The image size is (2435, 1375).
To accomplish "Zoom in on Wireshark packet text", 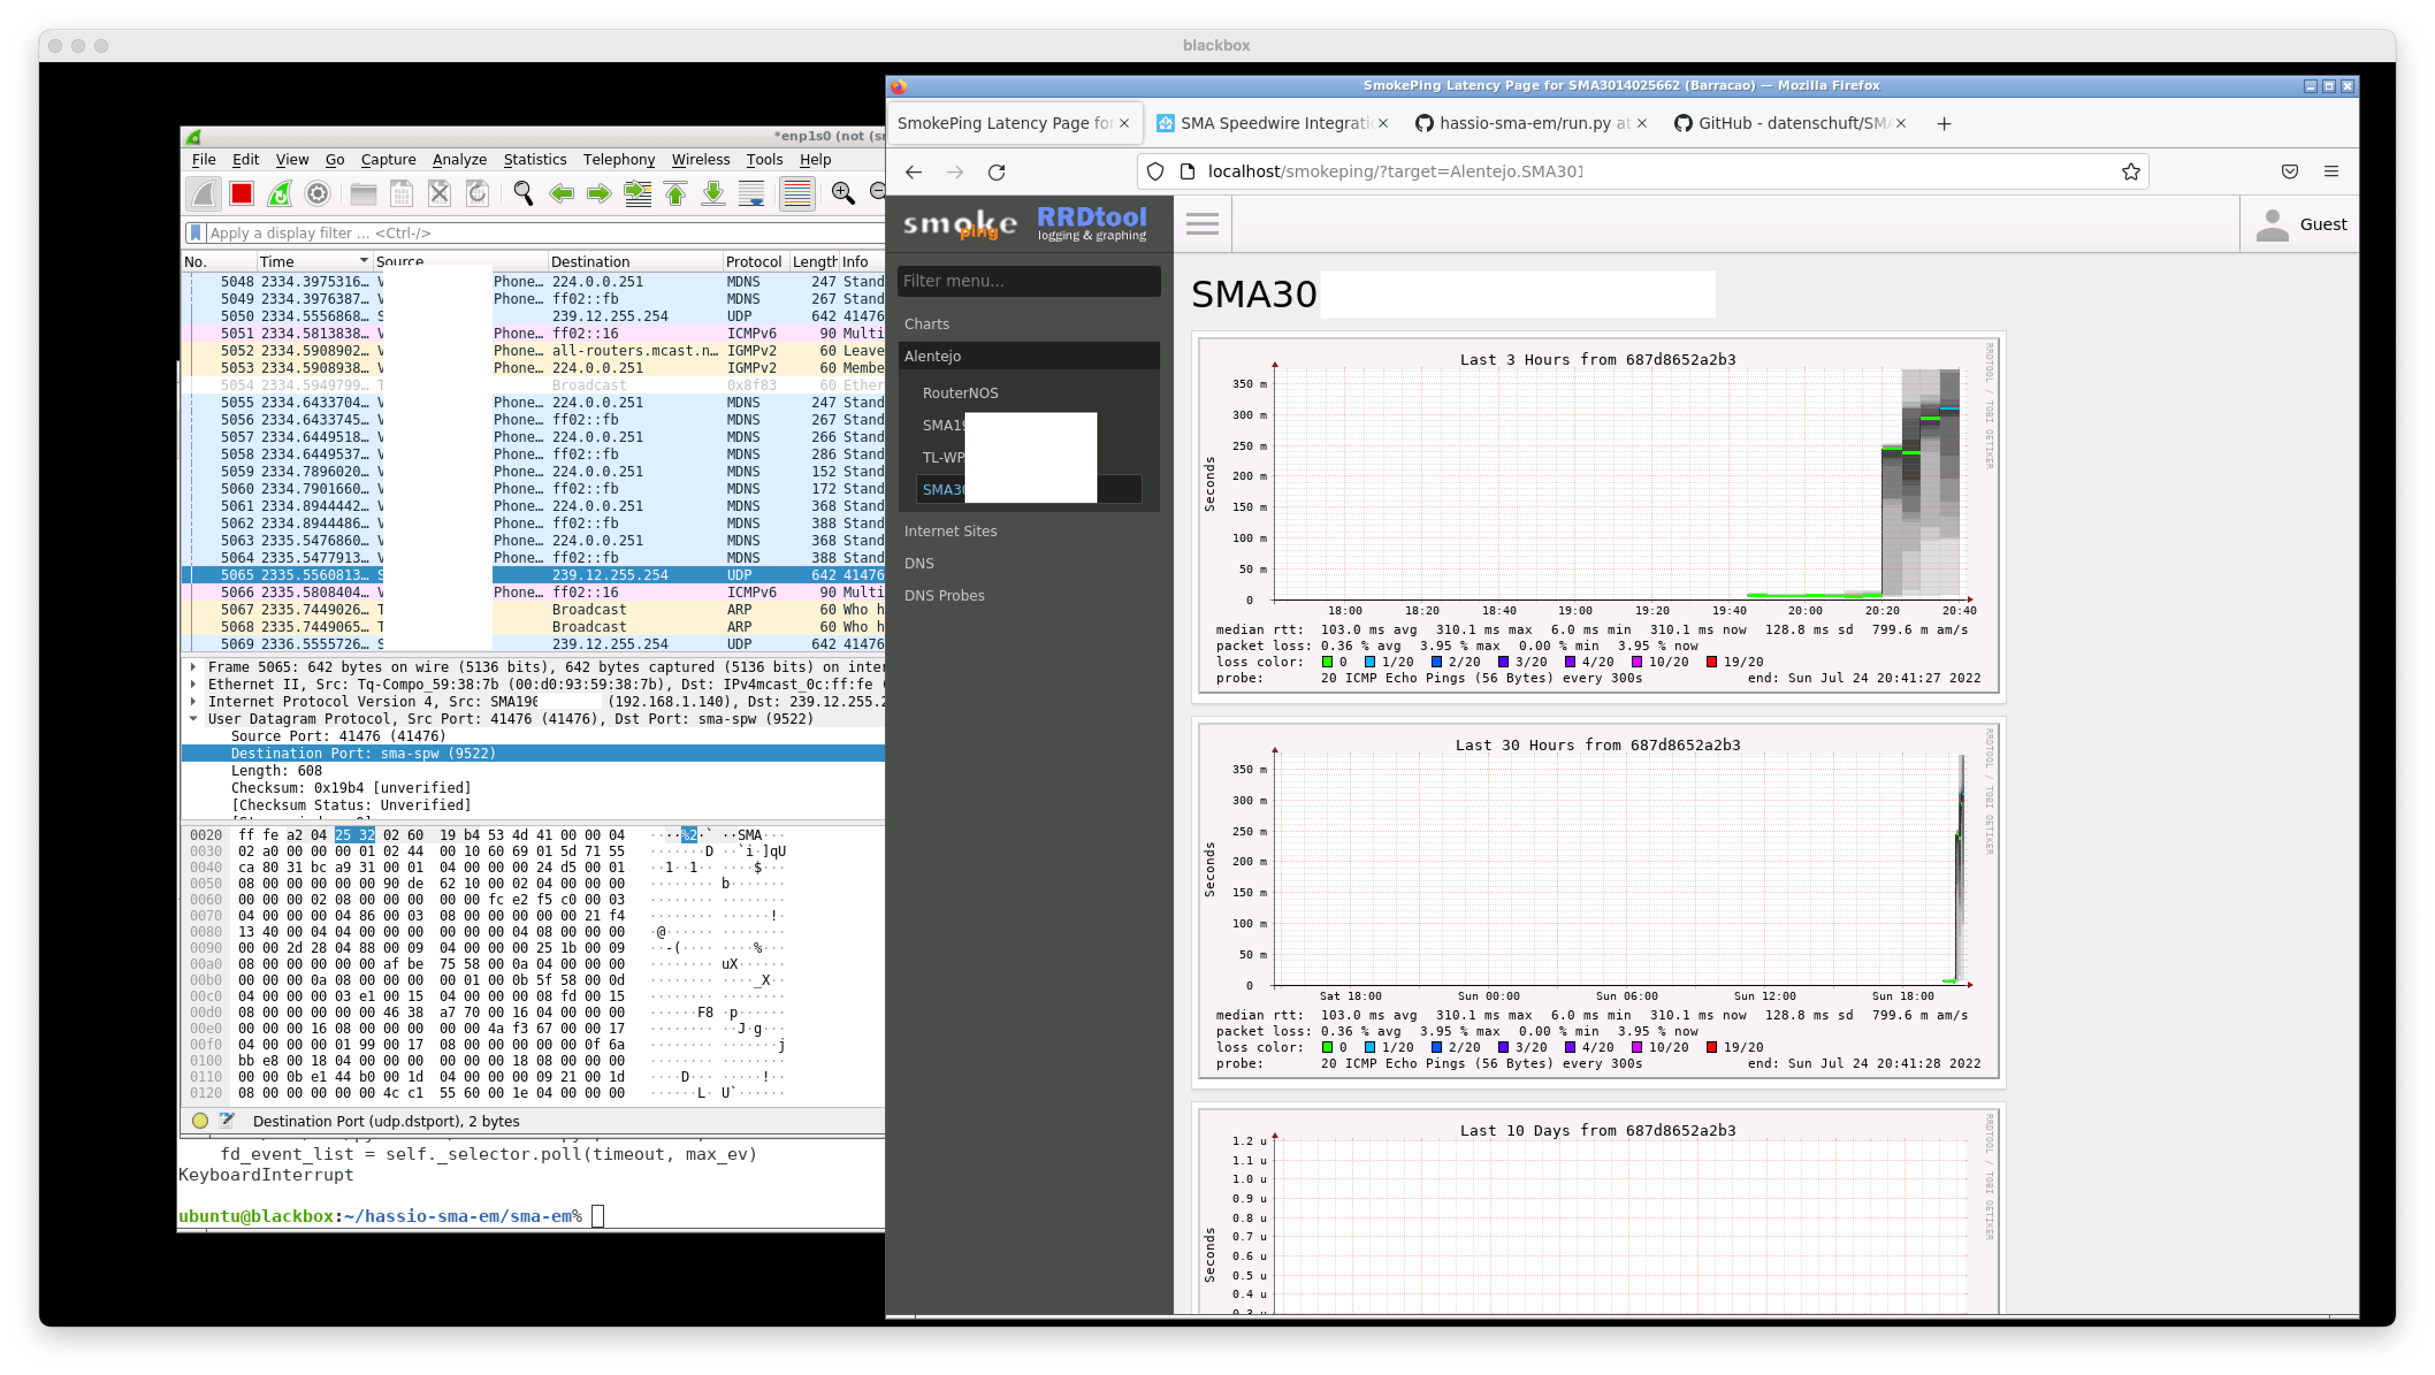I will click(842, 194).
